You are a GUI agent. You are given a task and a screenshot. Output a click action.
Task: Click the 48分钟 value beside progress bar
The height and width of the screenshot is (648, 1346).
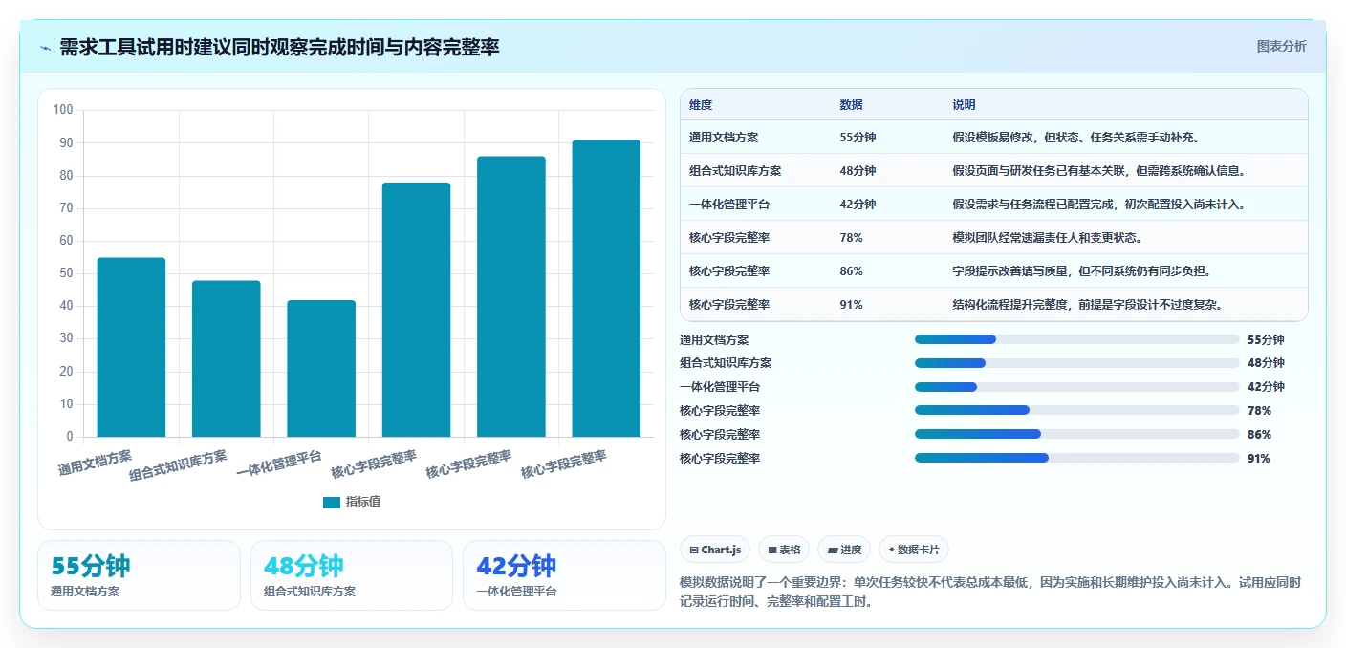click(1266, 363)
